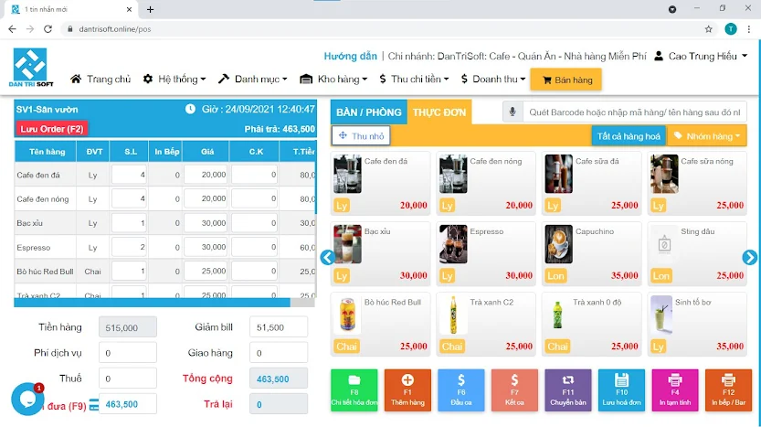
Task: Expand Danh mục menu
Action: pyautogui.click(x=252, y=79)
